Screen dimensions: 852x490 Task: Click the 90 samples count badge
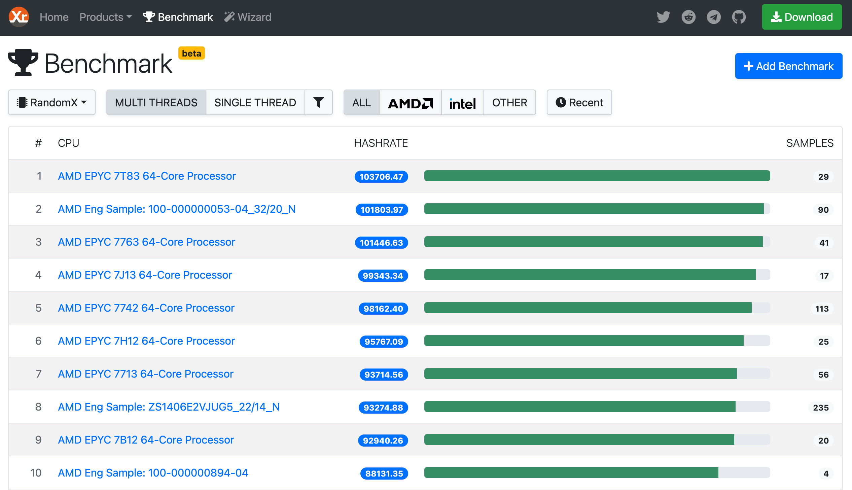click(823, 210)
